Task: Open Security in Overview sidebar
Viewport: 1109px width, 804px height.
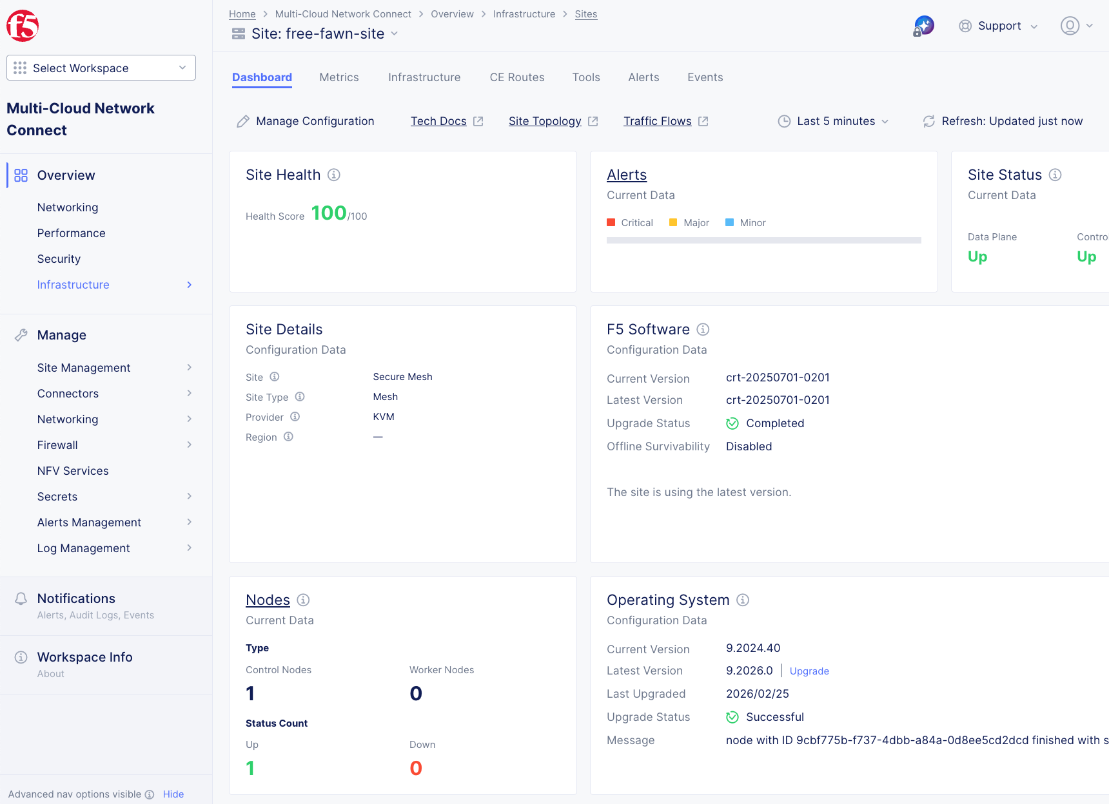Action: coord(59,259)
